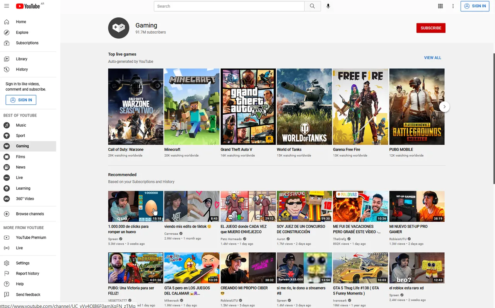
Task: Open the hamburger guide menu
Action: [x=7, y=6]
